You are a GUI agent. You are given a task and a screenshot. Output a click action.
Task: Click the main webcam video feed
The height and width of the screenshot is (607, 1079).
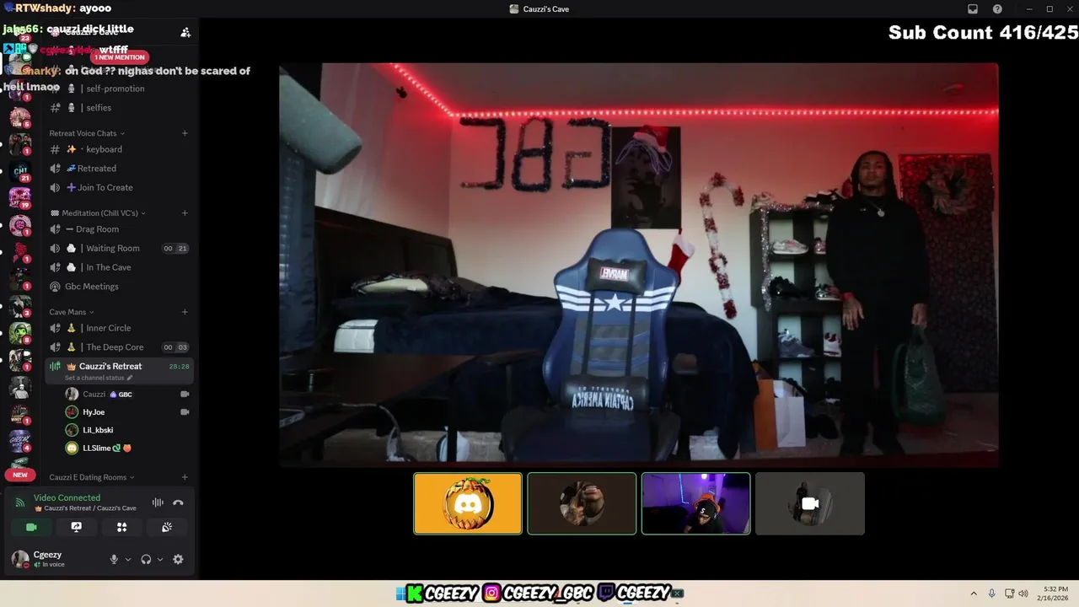(x=639, y=265)
